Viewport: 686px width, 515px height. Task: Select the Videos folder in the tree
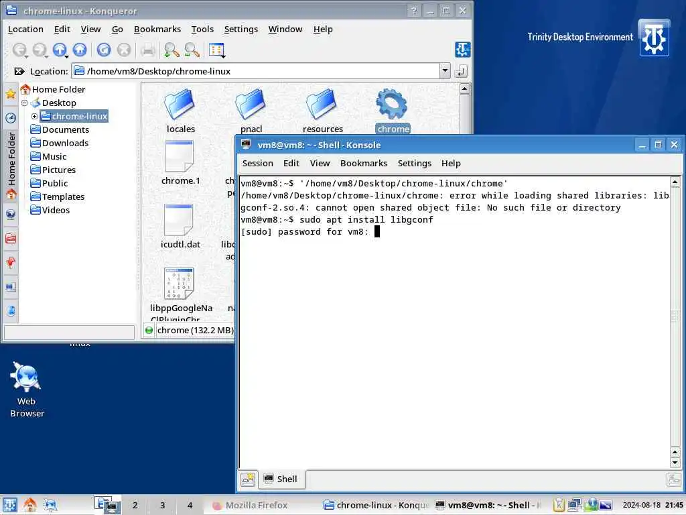[50, 210]
